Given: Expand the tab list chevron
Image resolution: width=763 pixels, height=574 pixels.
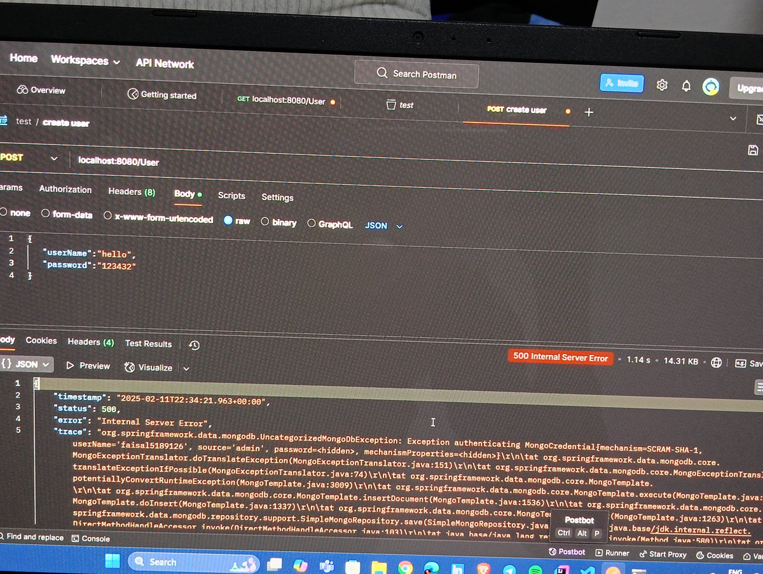Looking at the screenshot, I should tap(732, 119).
